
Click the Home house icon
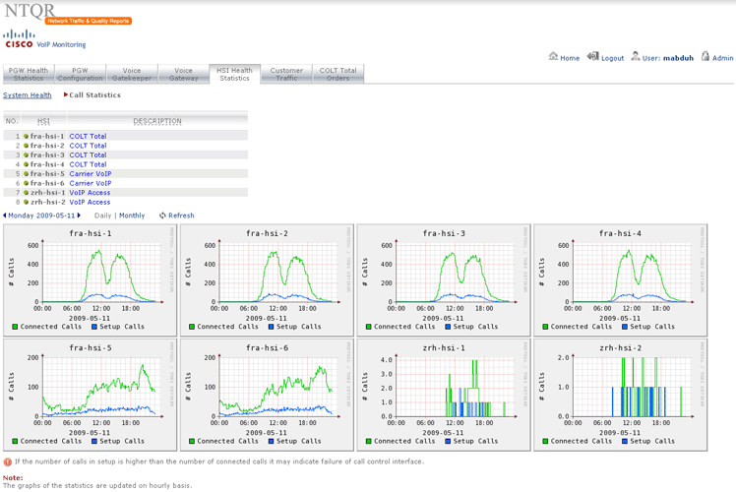[553, 57]
